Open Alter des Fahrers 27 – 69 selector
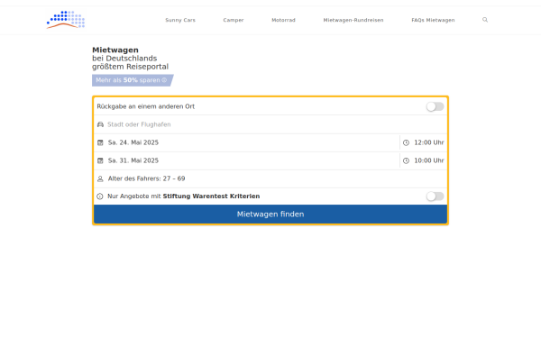This screenshot has height=338, width=541. [270, 178]
